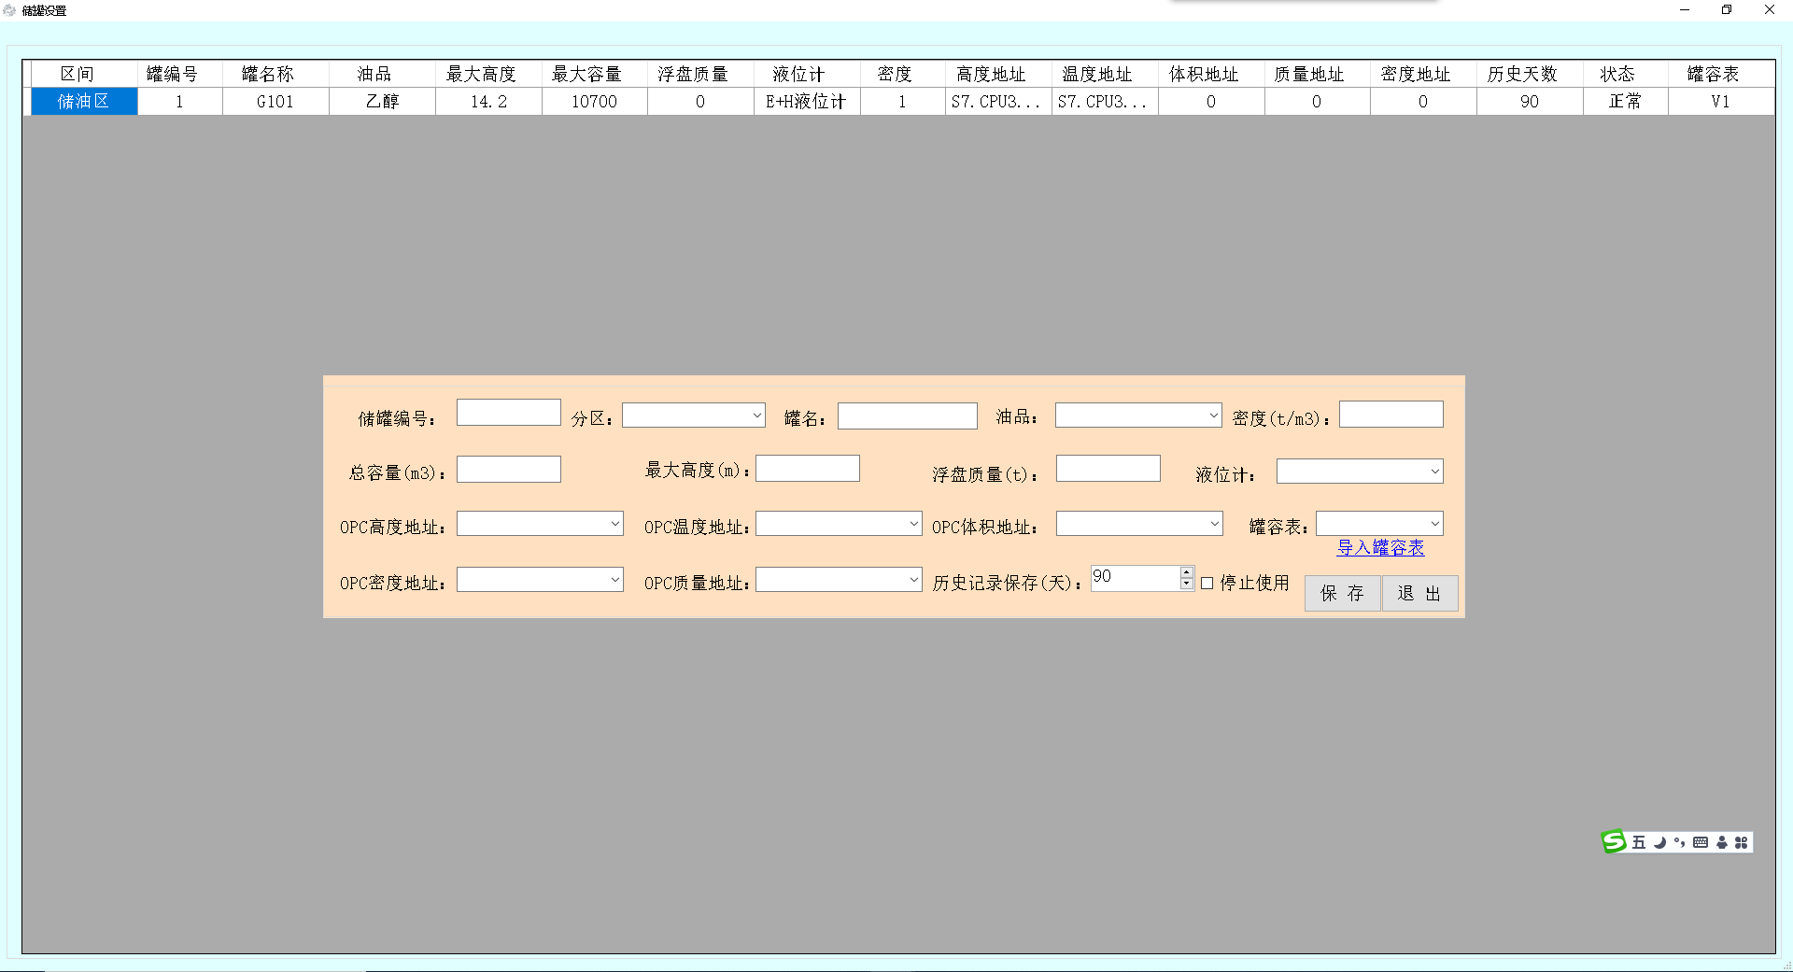The image size is (1793, 972).
Task: Click inside the 罐名 input field
Action: tap(906, 416)
